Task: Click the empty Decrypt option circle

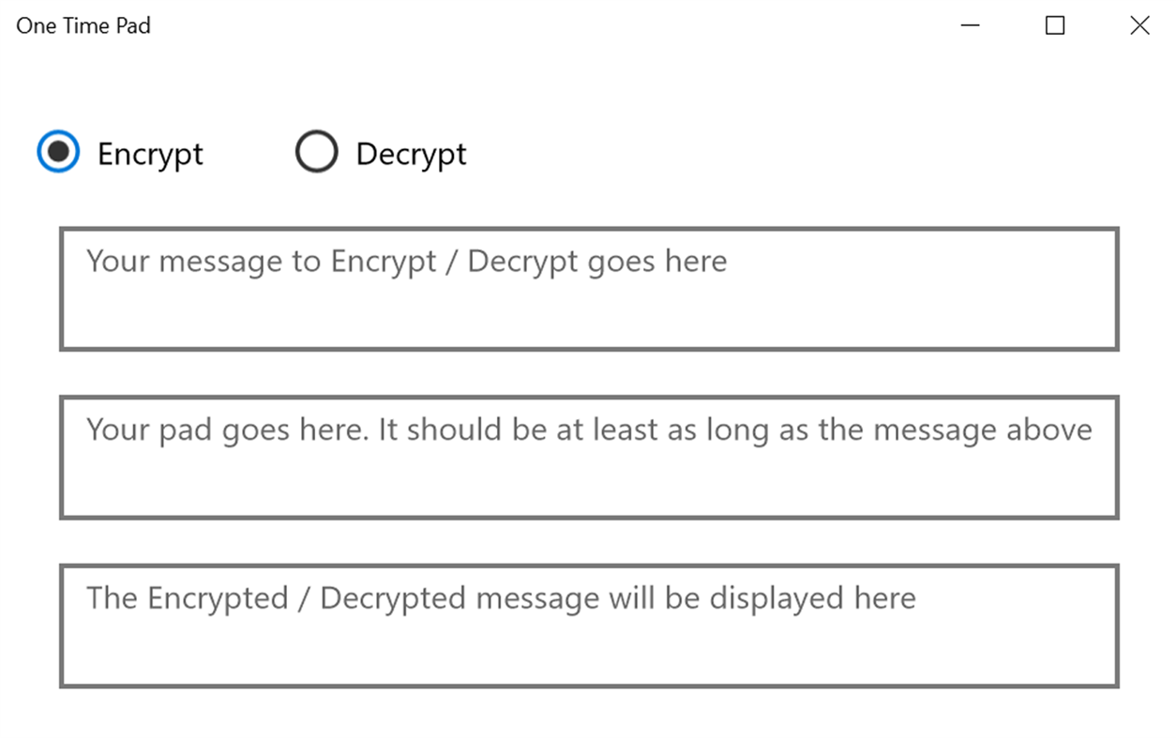Action: point(316,152)
